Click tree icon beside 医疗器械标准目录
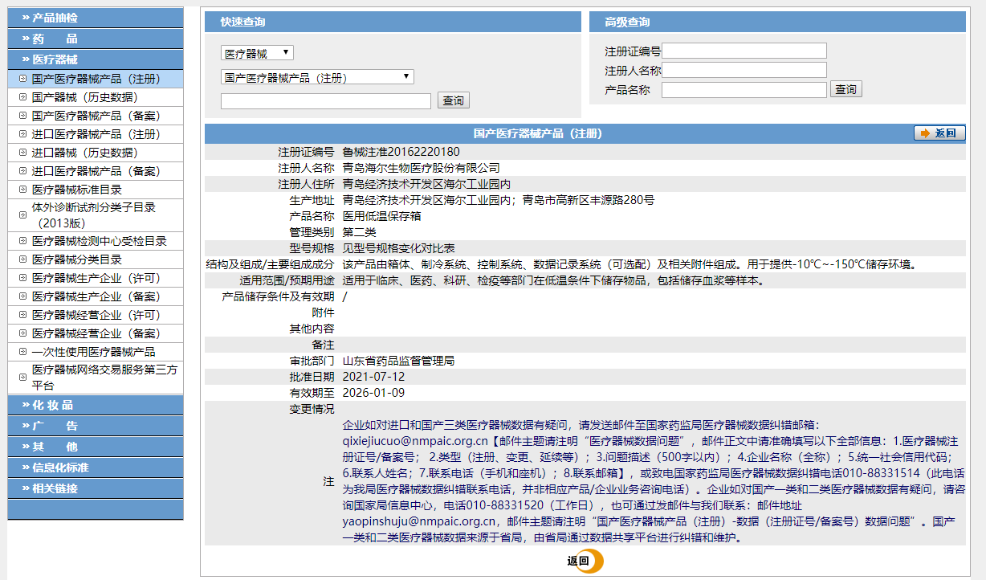The width and height of the screenshot is (986, 580). coord(22,190)
